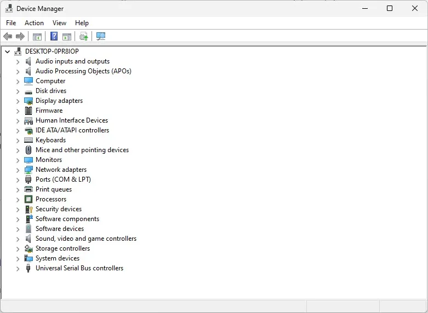Click the Show/Hide action pane icon

pos(67,36)
